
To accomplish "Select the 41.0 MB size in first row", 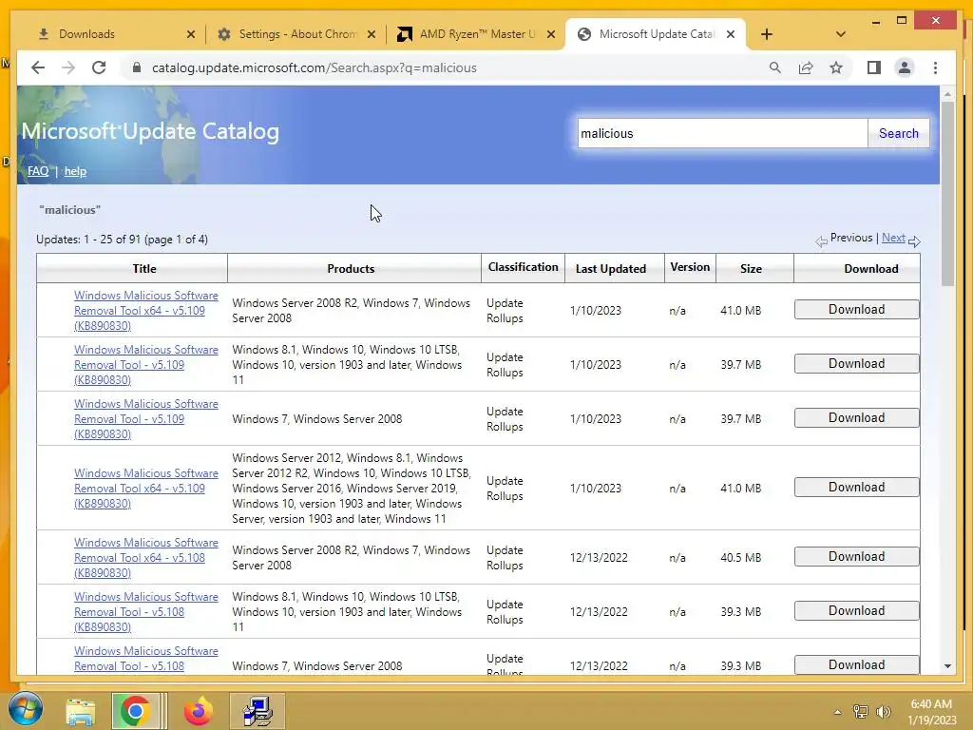I will [x=741, y=311].
